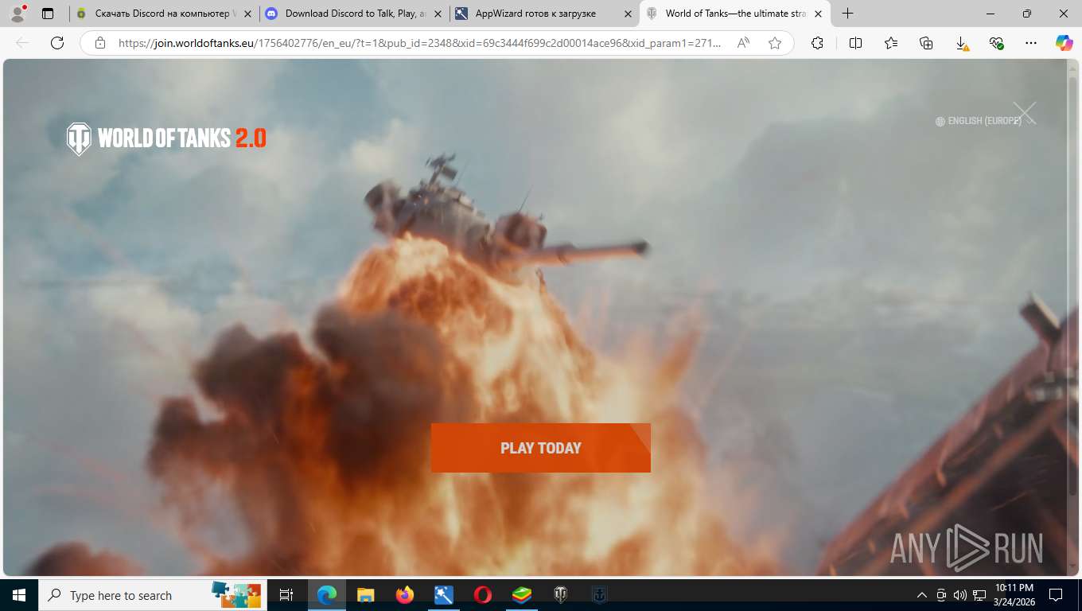Click the address bar URL

[419, 43]
